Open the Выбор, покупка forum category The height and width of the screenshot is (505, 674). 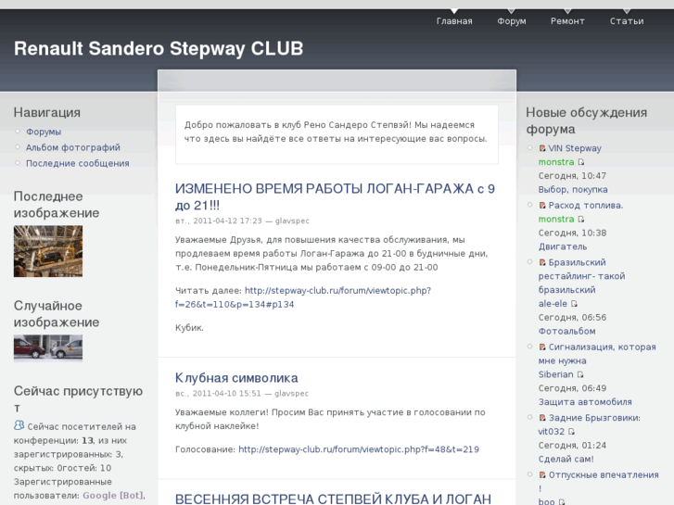click(x=573, y=190)
